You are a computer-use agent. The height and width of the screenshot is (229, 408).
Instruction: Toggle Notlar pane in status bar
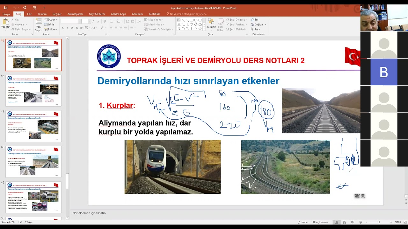point(303,222)
